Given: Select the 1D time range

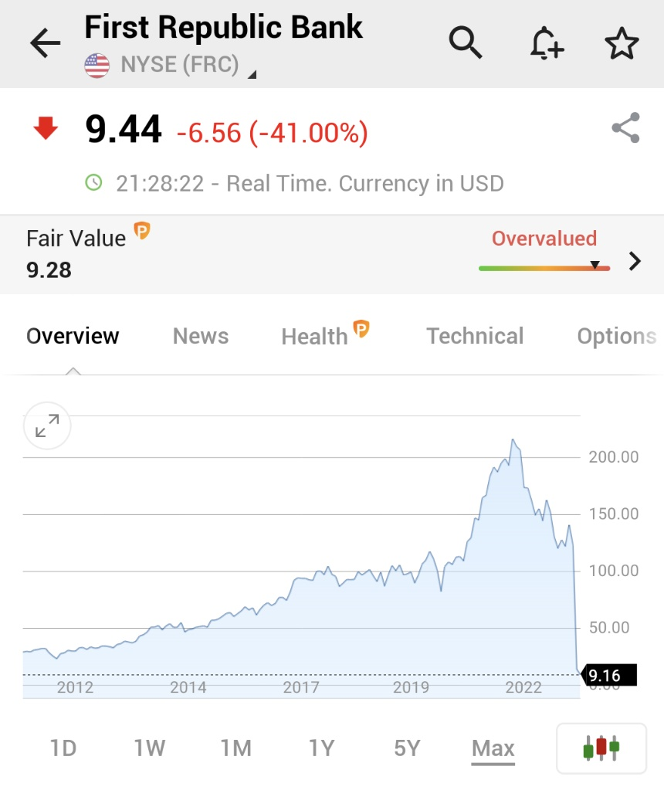Looking at the screenshot, I should point(63,748).
